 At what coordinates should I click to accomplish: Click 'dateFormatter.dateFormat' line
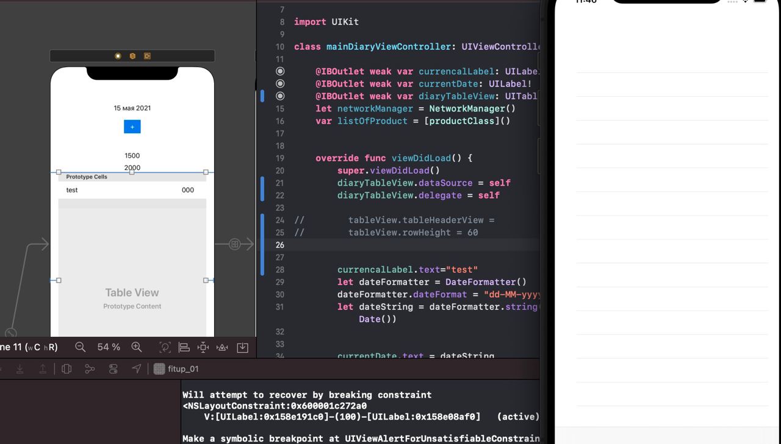tap(438, 294)
